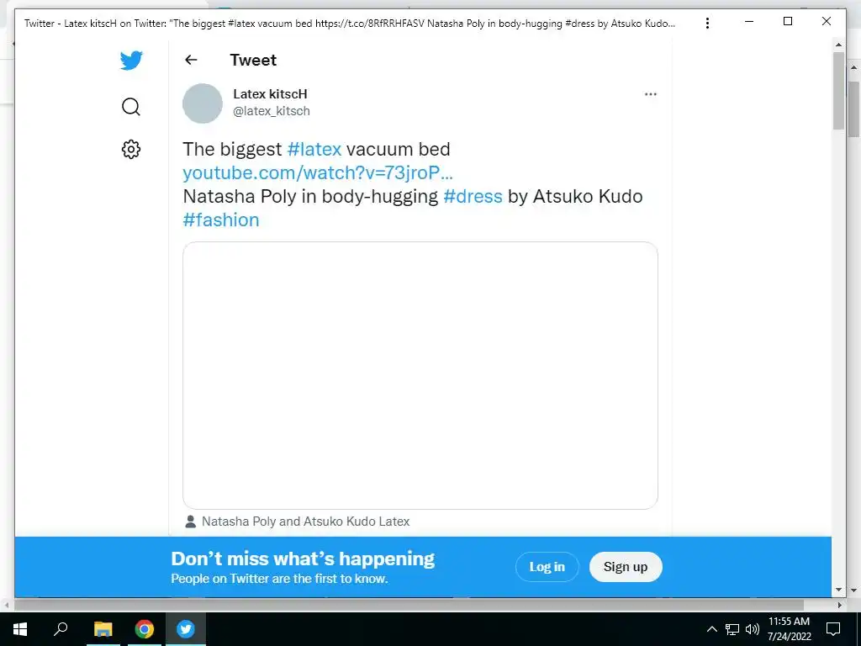The width and height of the screenshot is (861, 646).
Task: Open Google Chrome from the taskbar
Action: coord(145,629)
